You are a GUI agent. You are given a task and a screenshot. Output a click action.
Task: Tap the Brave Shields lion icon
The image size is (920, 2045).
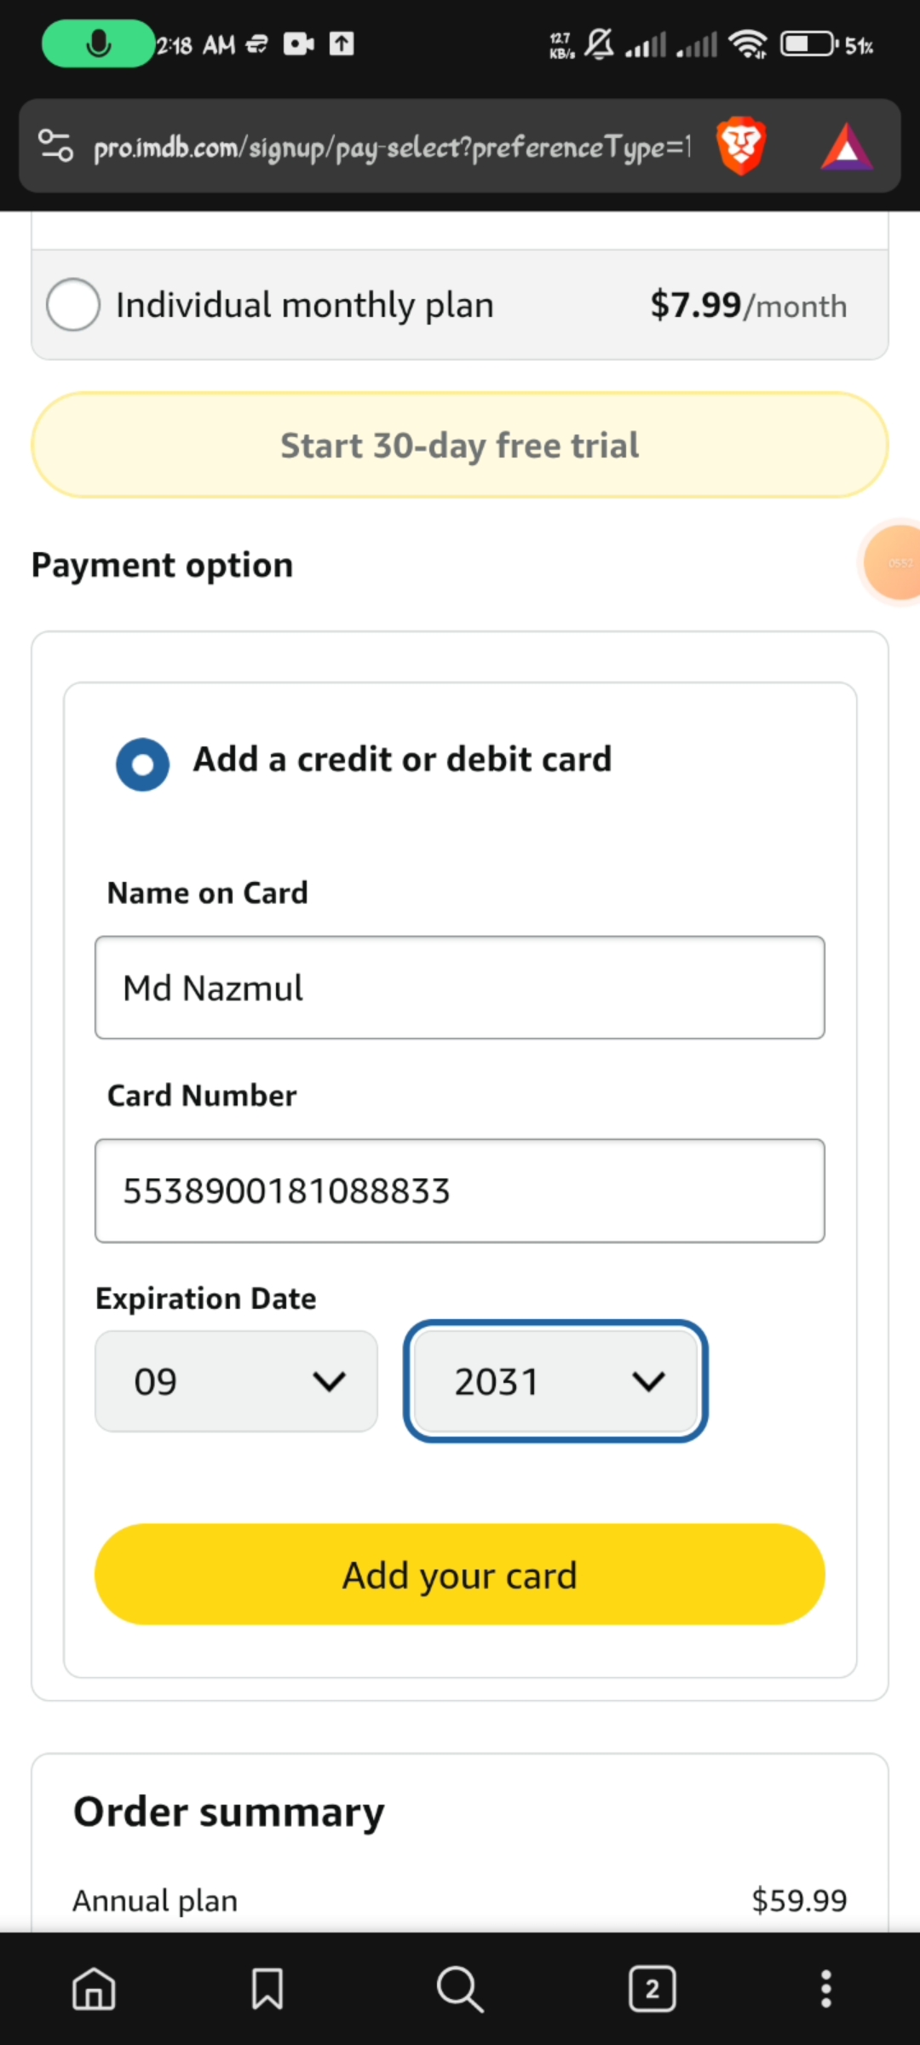click(x=740, y=147)
